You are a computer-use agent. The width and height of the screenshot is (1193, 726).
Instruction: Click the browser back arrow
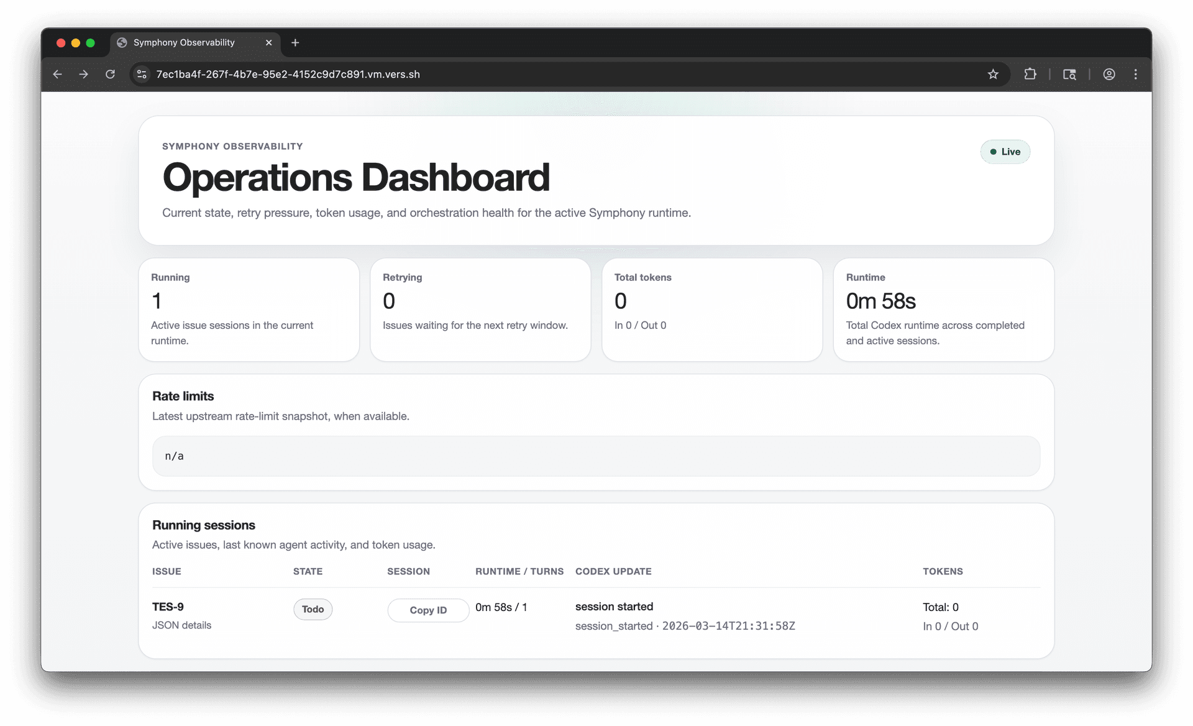57,74
